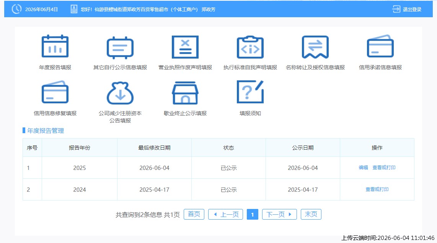
Task: Click the merchant name greeting in header
Action: 148,10
